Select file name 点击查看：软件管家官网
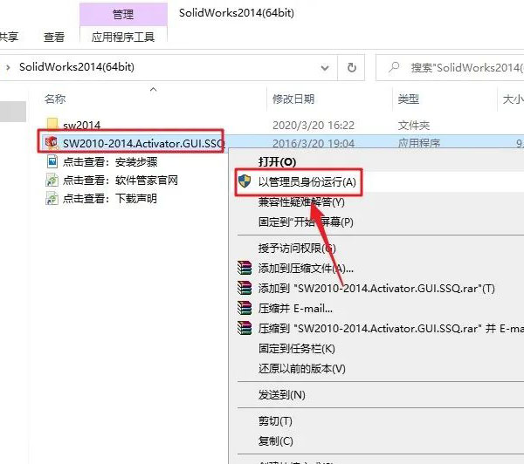This screenshot has width=524, height=464. 121,181
